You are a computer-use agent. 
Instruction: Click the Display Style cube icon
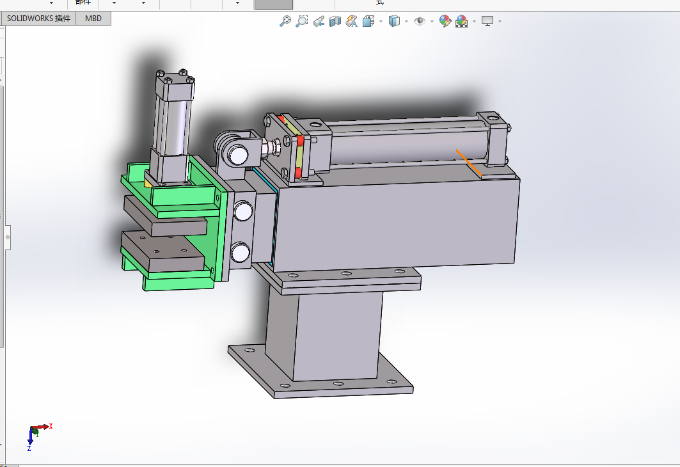click(394, 21)
